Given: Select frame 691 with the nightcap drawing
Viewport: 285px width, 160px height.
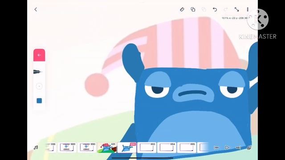Looking at the screenshot, I should click(107, 147).
